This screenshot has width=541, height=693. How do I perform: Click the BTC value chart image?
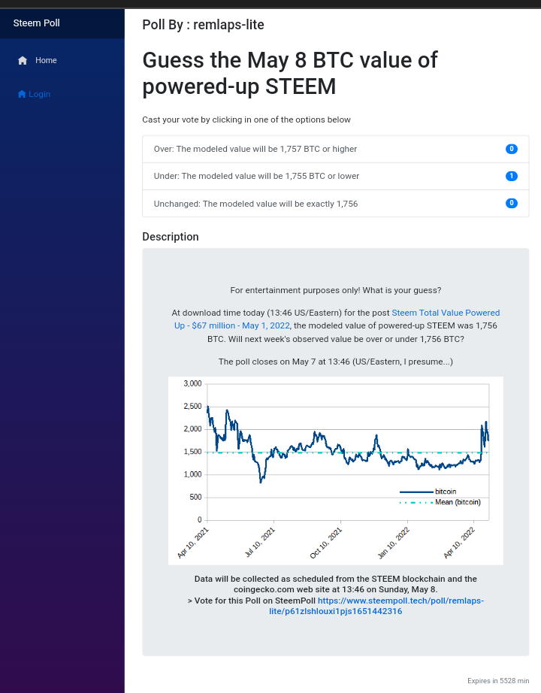(335, 471)
